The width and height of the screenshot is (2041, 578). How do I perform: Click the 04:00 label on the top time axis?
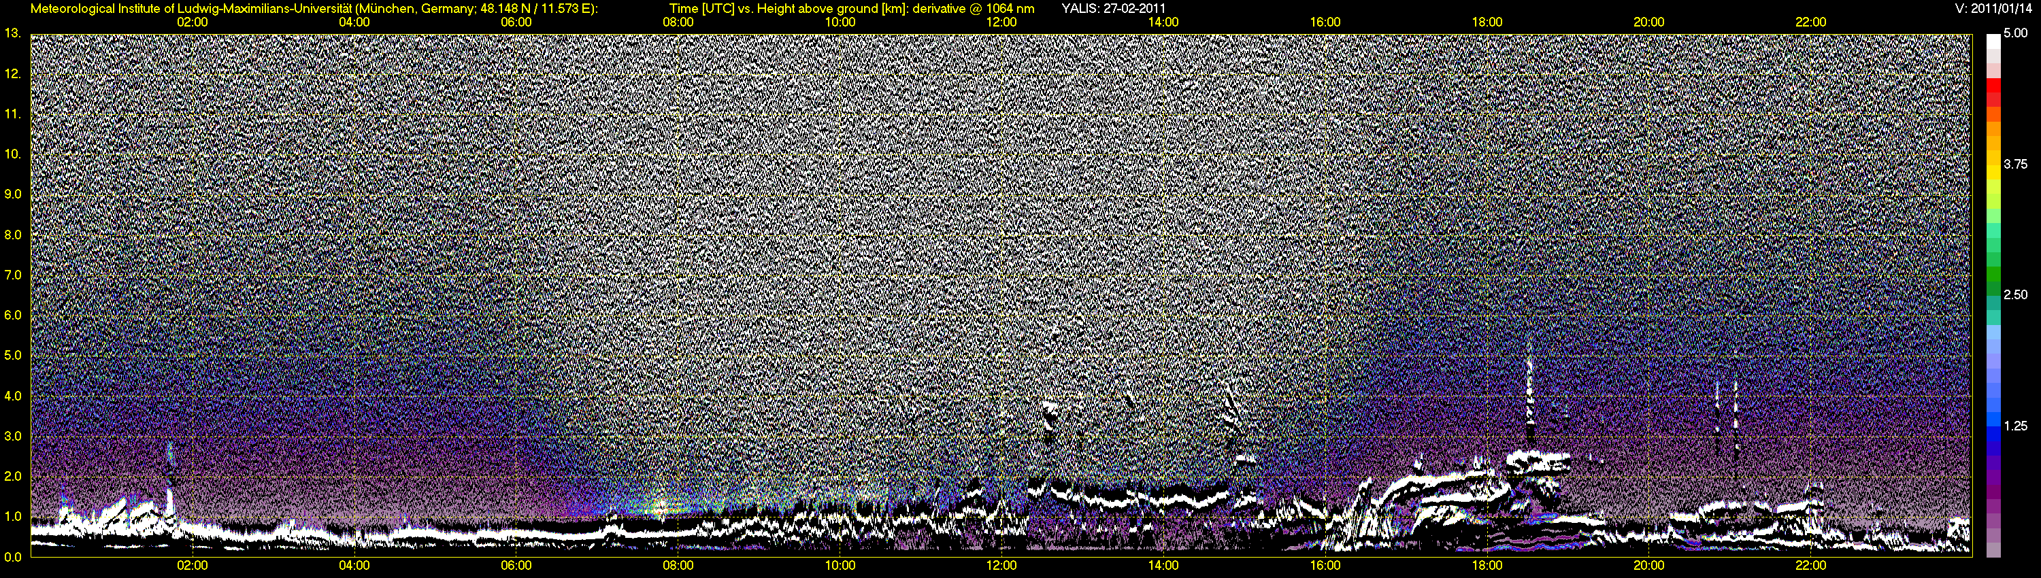coord(354,22)
